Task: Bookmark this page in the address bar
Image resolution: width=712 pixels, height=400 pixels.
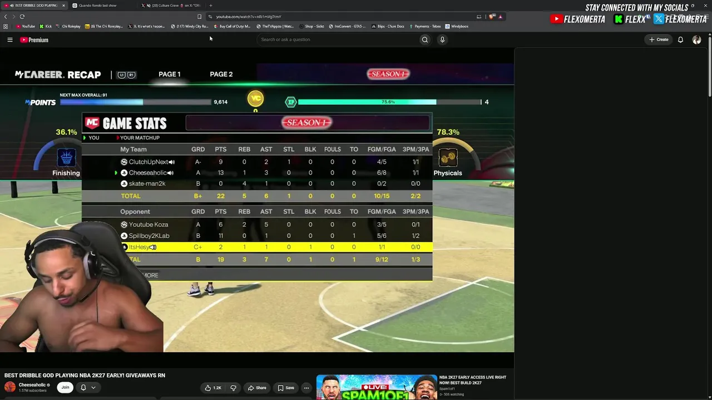Action: 199,17
